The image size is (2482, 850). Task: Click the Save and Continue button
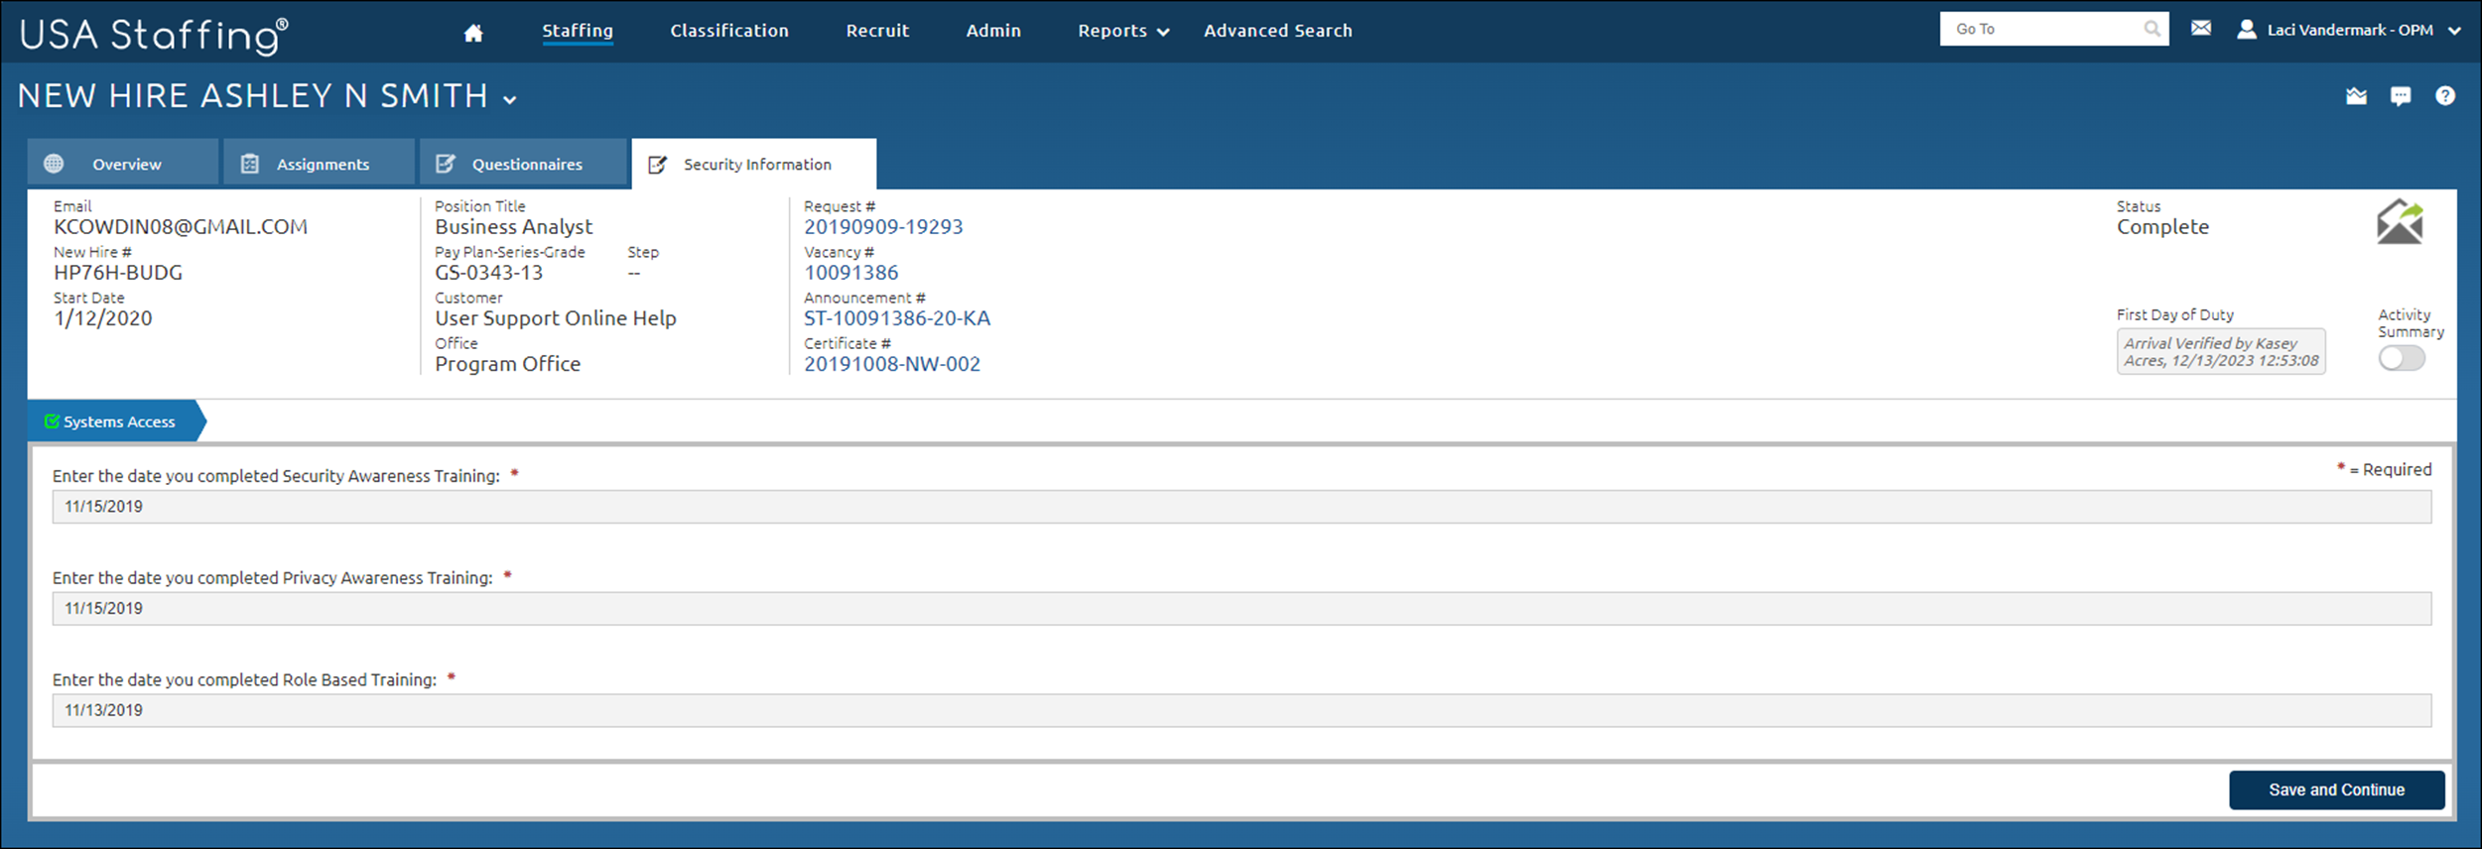coord(2336,790)
